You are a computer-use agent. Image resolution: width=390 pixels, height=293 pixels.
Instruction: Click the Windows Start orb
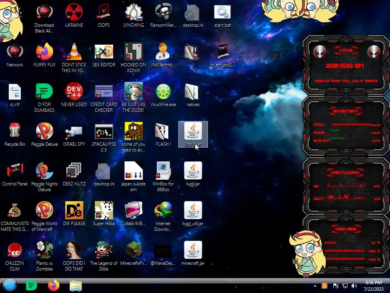(10, 285)
